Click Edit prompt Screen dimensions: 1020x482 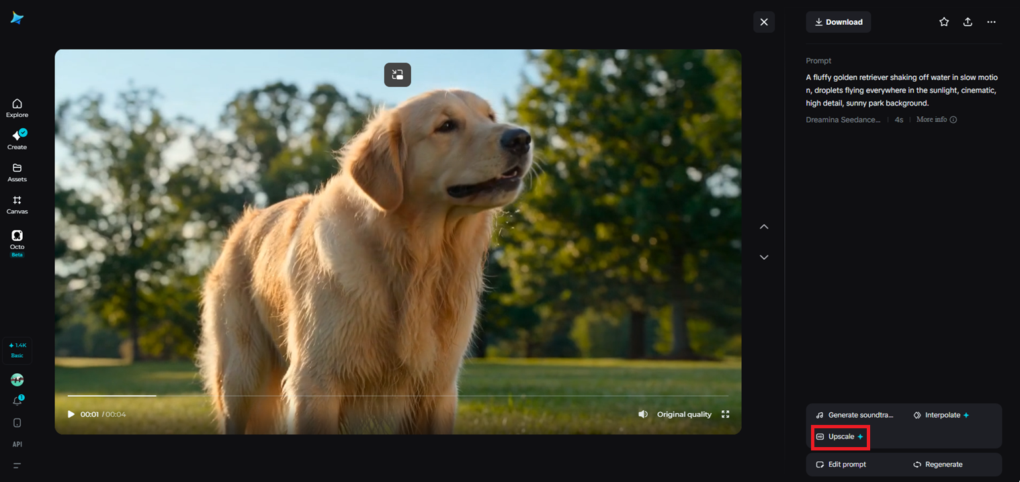tap(841, 465)
